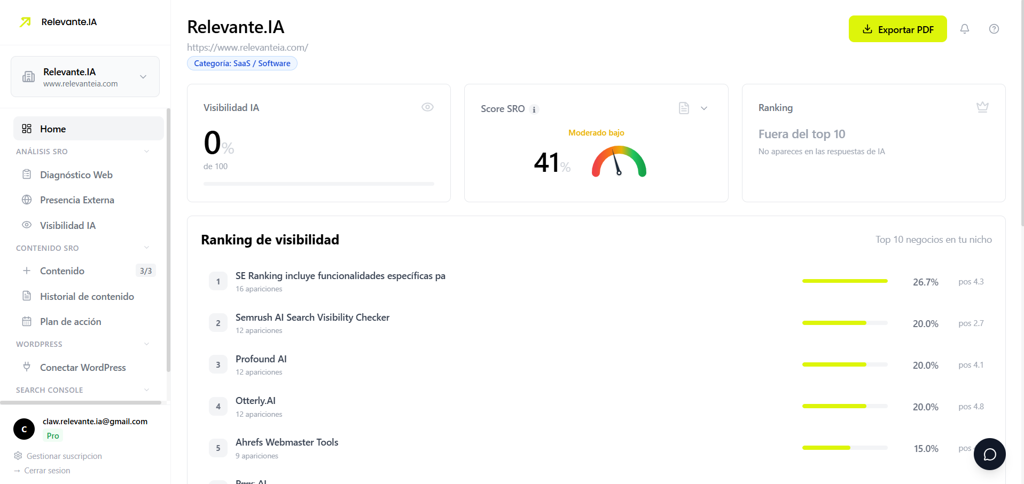This screenshot has width=1024, height=484.
Task: Click the Visibilidad IA progress bar
Action: 318,184
